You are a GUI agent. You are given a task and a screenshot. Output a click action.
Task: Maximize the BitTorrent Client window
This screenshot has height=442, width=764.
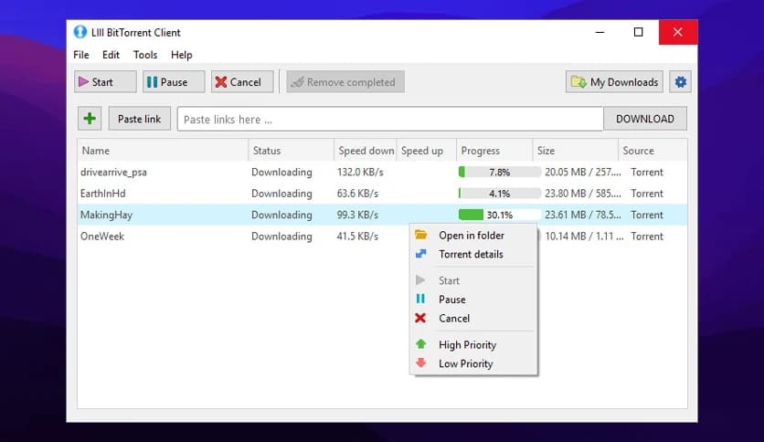point(638,32)
